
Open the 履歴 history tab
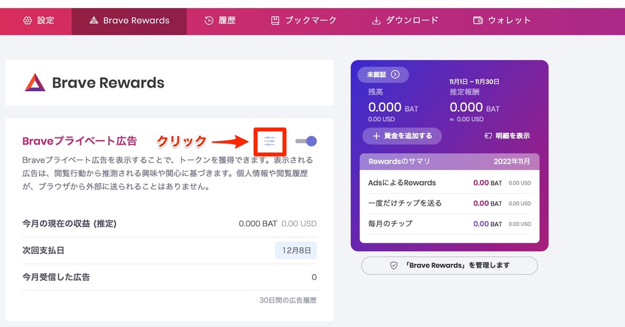tap(220, 21)
